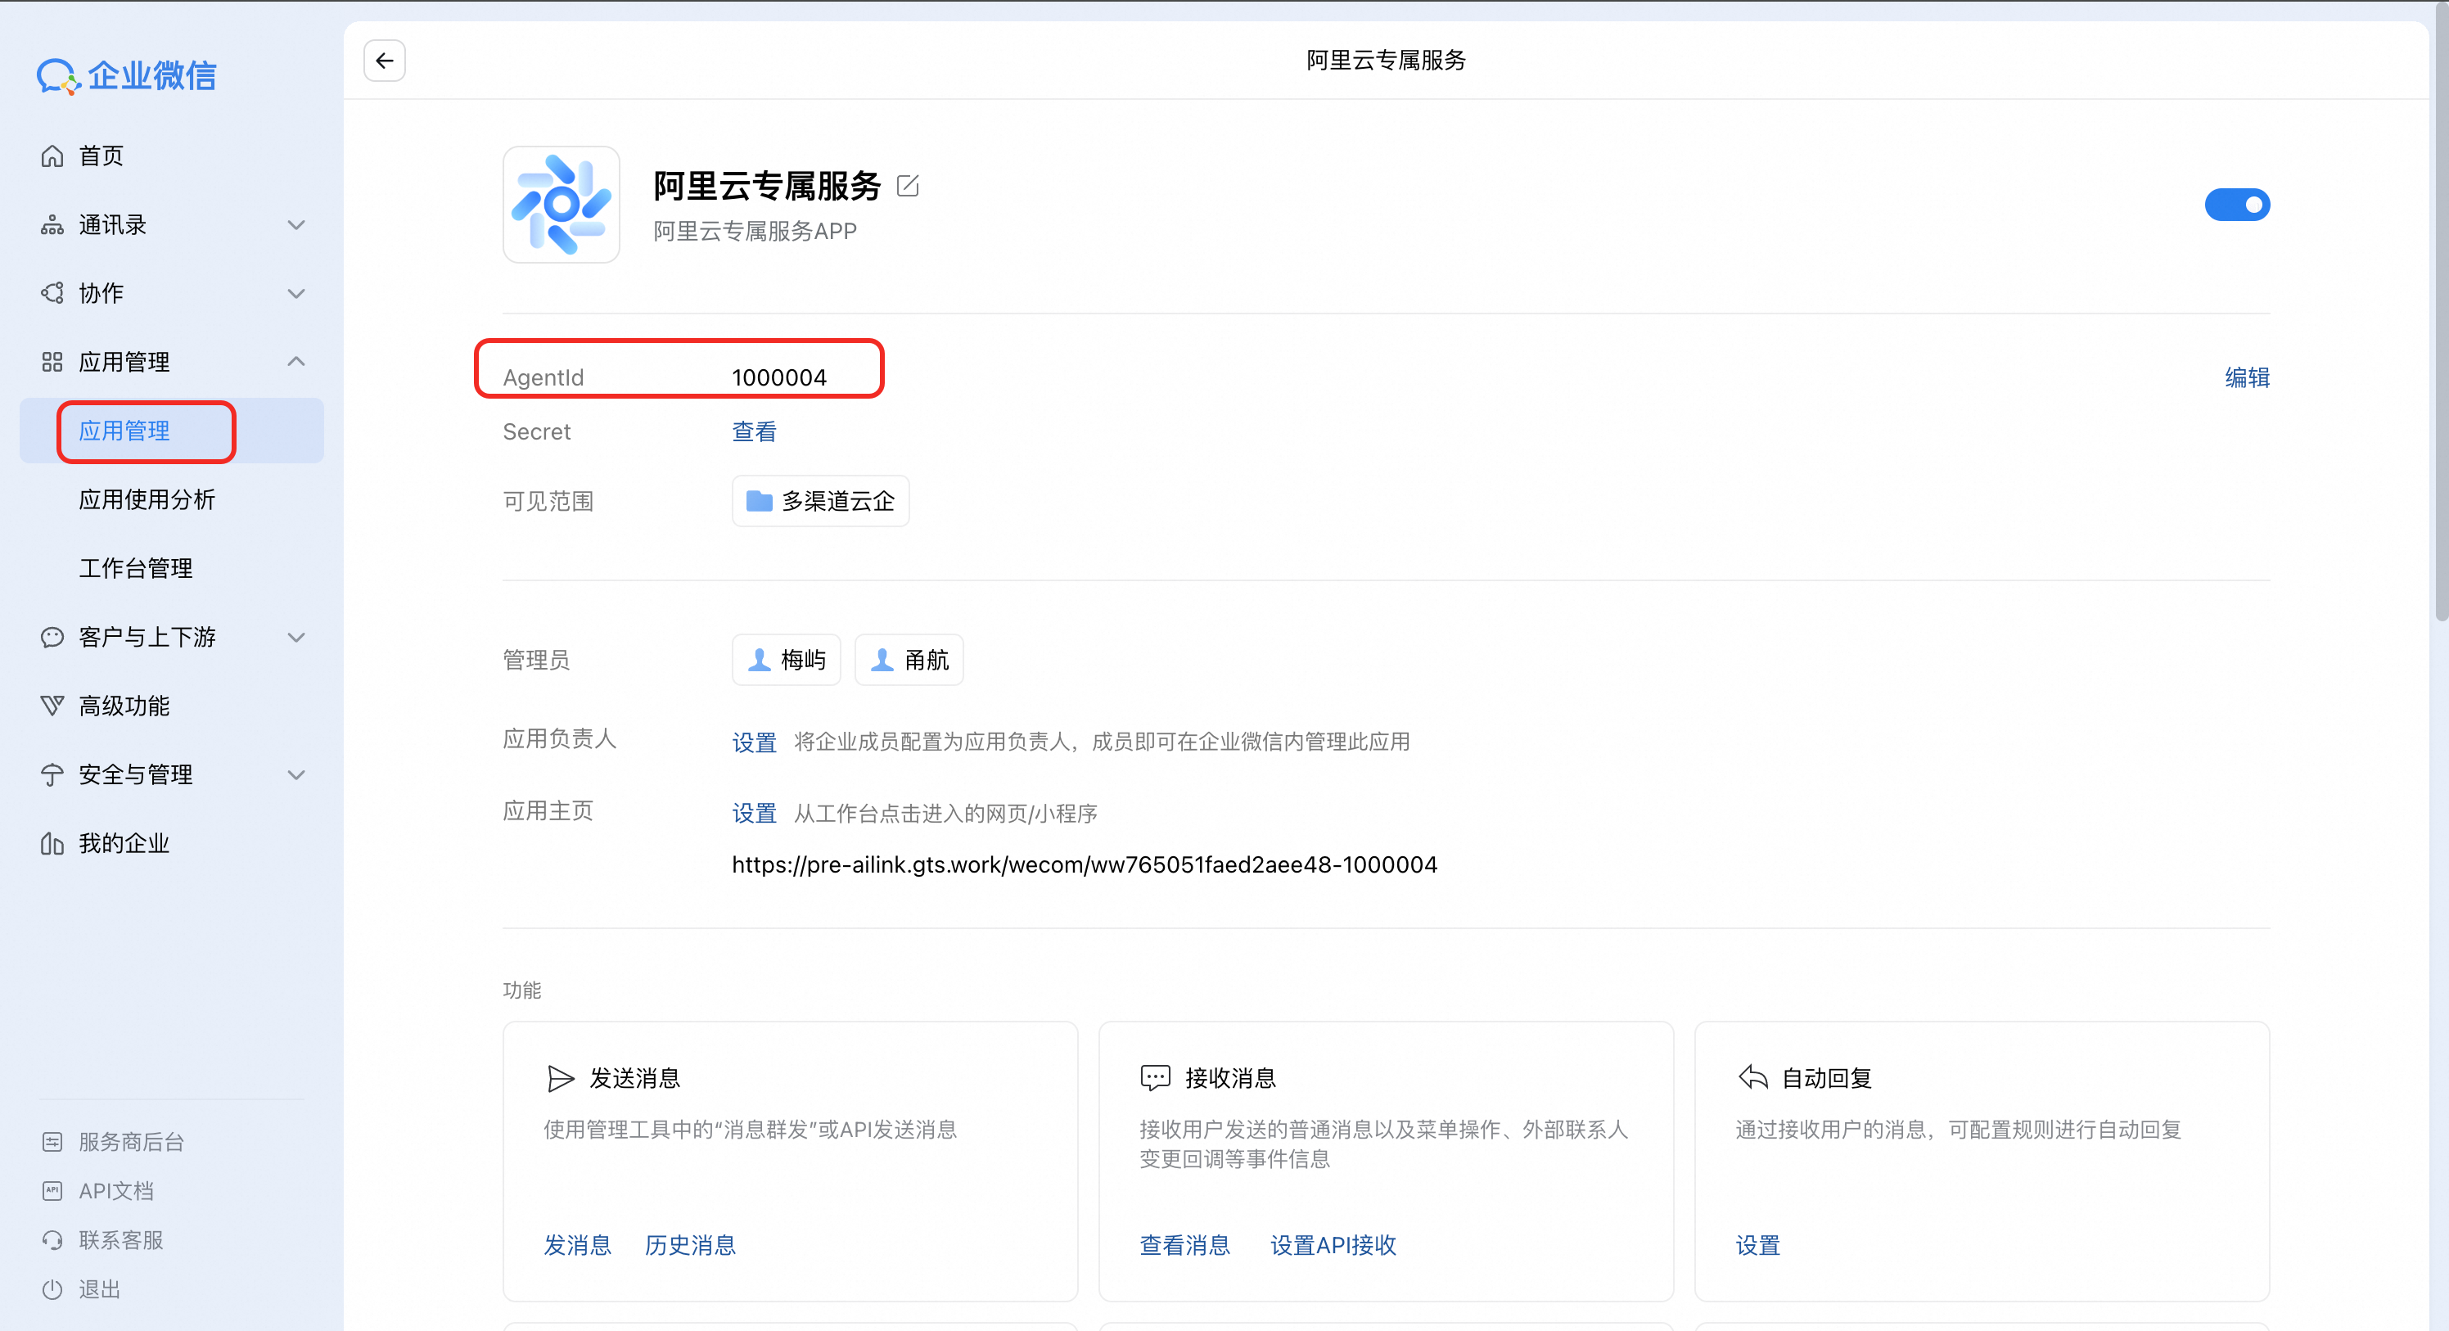Image resolution: width=2449 pixels, height=1331 pixels.
Task: Open 服务商后台 in bottom sidebar
Action: click(x=130, y=1141)
